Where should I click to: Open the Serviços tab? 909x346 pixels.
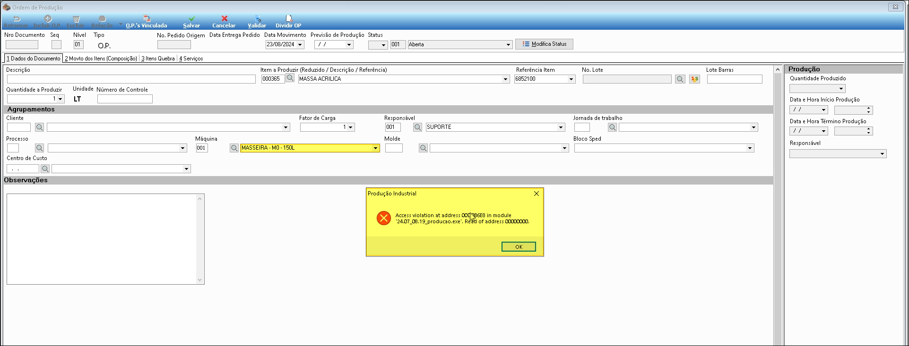coord(191,59)
